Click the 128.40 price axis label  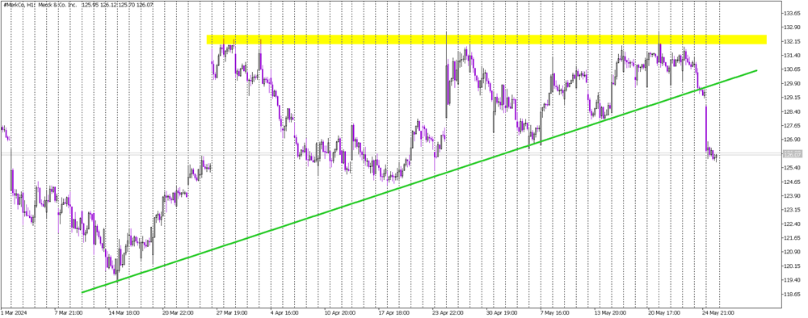tap(791, 111)
